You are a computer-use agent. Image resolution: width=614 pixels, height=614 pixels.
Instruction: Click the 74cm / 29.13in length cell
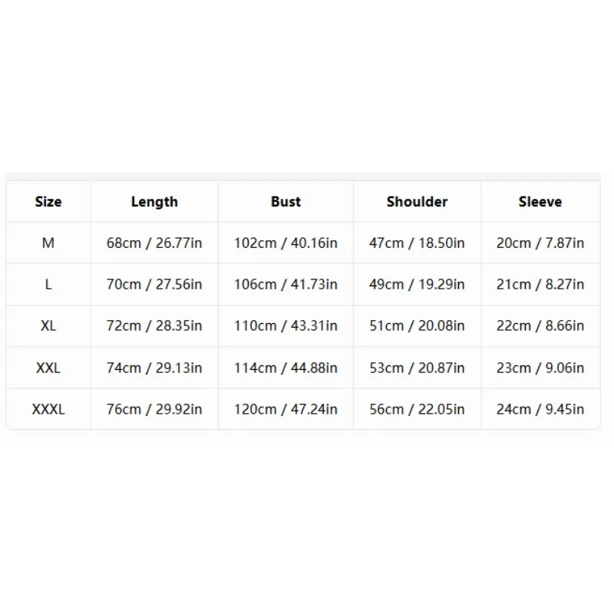(154, 368)
